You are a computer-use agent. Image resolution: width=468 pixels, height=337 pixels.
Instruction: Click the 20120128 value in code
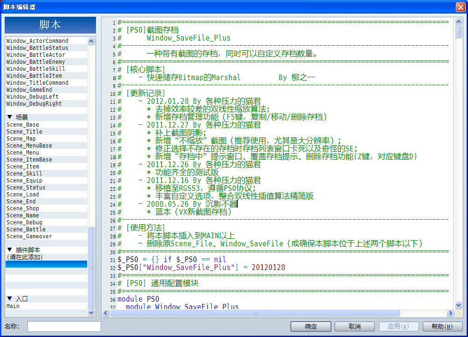[268, 267]
